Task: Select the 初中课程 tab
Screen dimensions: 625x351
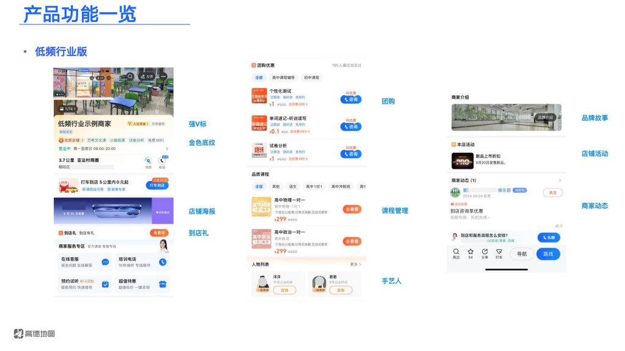Action: coord(311,77)
